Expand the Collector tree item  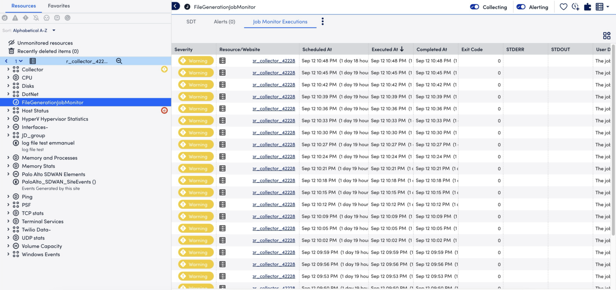click(x=8, y=69)
